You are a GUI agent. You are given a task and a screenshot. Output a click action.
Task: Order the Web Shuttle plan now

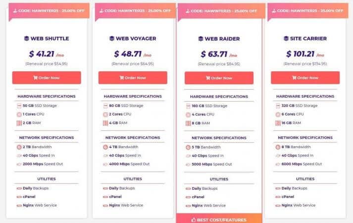[x=47, y=78]
